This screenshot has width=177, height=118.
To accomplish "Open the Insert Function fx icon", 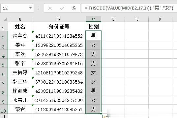I will coord(74,8).
